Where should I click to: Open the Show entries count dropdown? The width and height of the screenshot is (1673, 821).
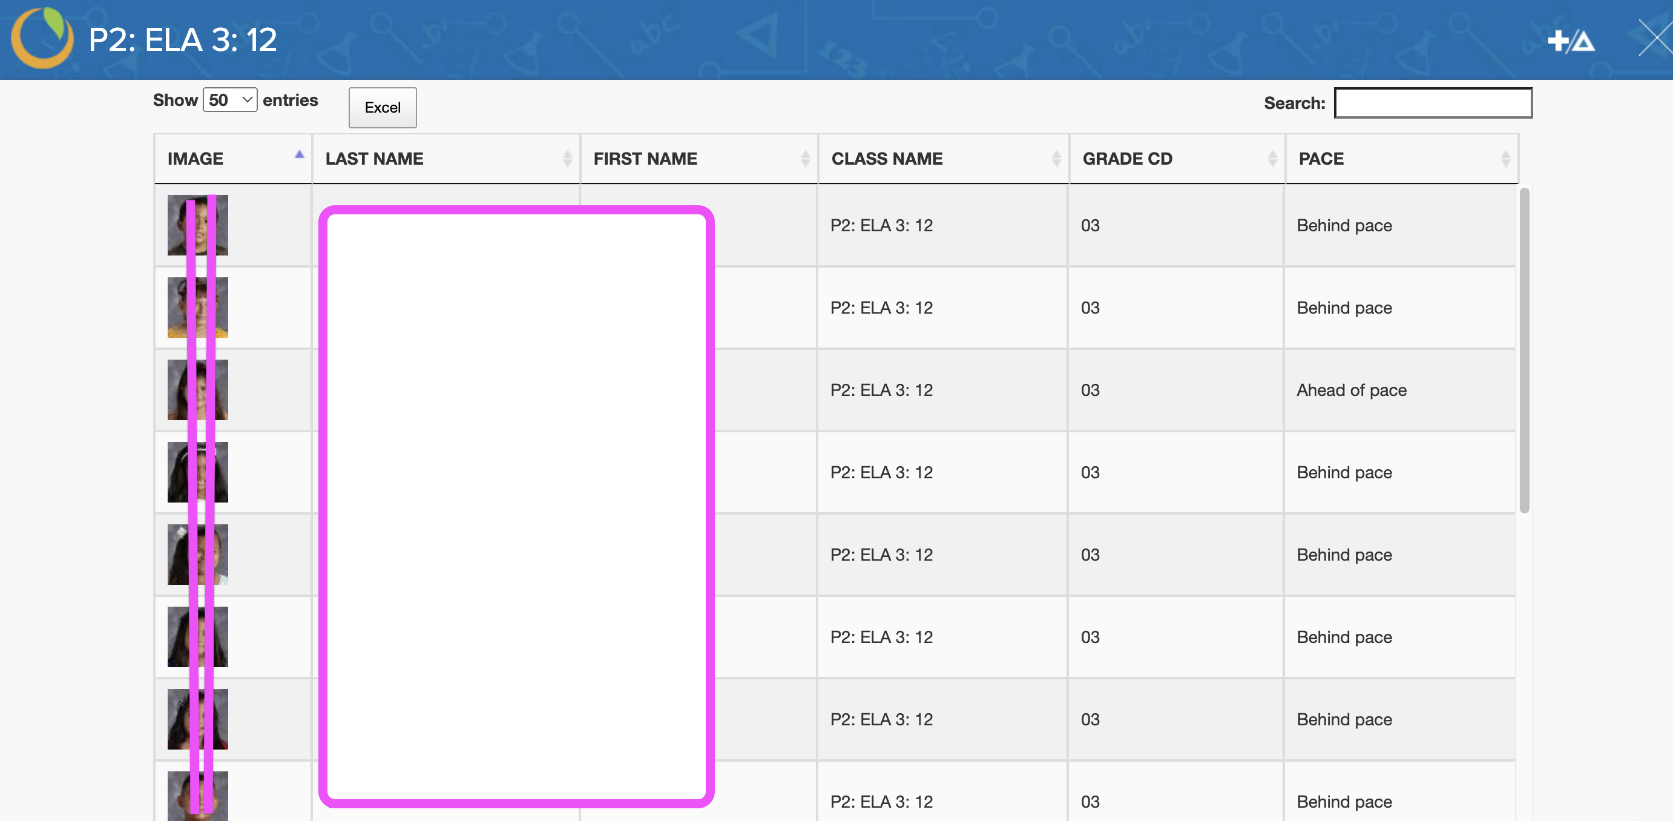pos(230,100)
